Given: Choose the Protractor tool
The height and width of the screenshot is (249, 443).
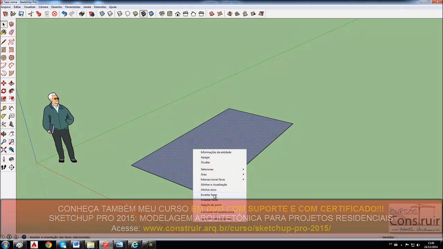Looking at the screenshot, I should (4, 116).
